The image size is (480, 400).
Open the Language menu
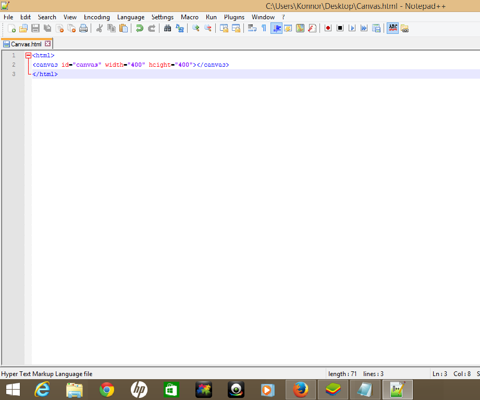(131, 17)
